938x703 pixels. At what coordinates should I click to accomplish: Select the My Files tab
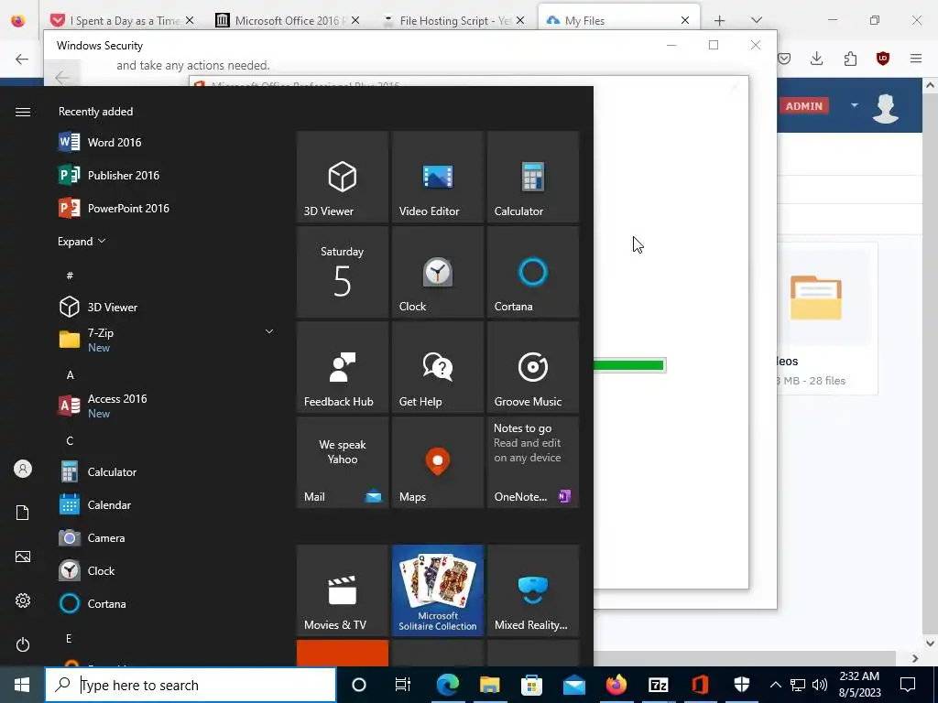pos(618,20)
